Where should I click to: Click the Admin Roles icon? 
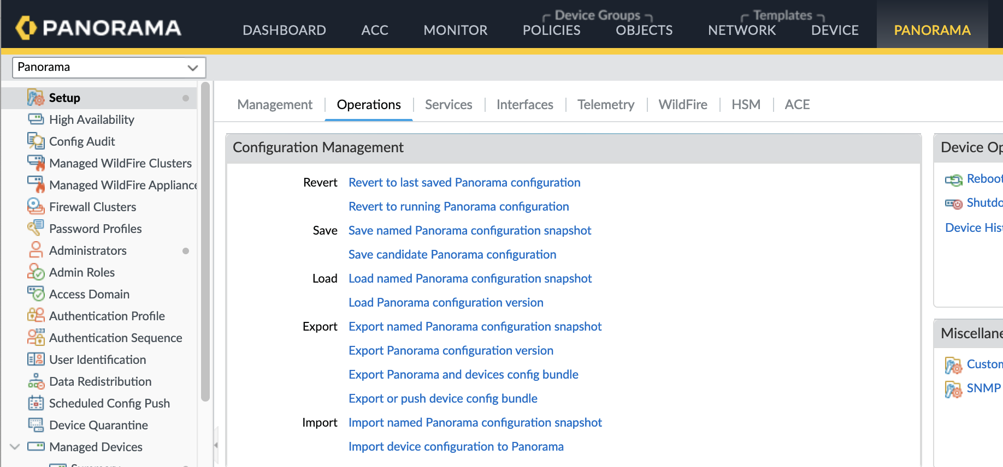coord(36,272)
